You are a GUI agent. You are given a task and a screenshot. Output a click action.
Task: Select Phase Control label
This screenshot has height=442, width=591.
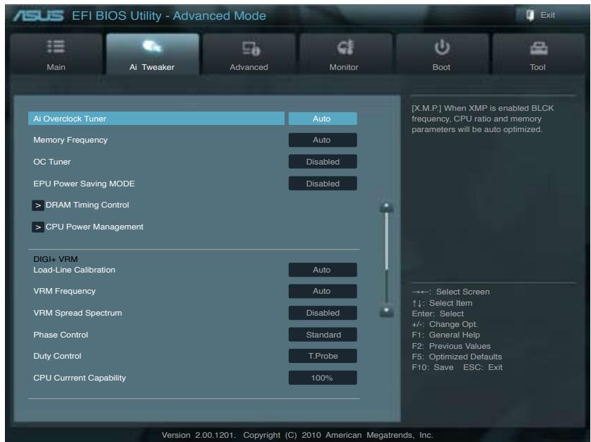pos(61,335)
